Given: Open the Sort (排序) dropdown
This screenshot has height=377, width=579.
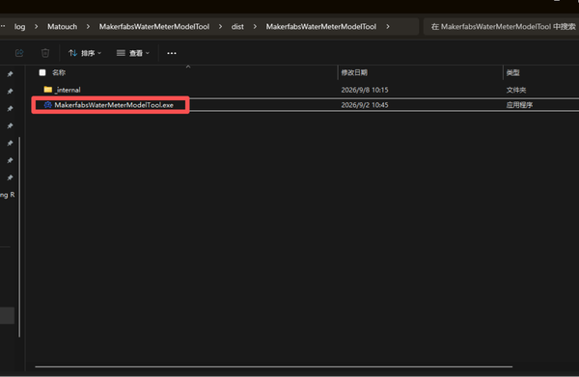Looking at the screenshot, I should [x=85, y=53].
